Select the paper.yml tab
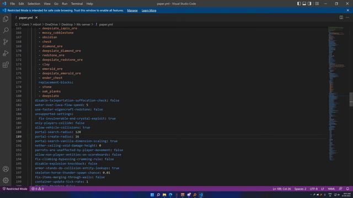The height and width of the screenshot is (198, 353). coord(26,18)
